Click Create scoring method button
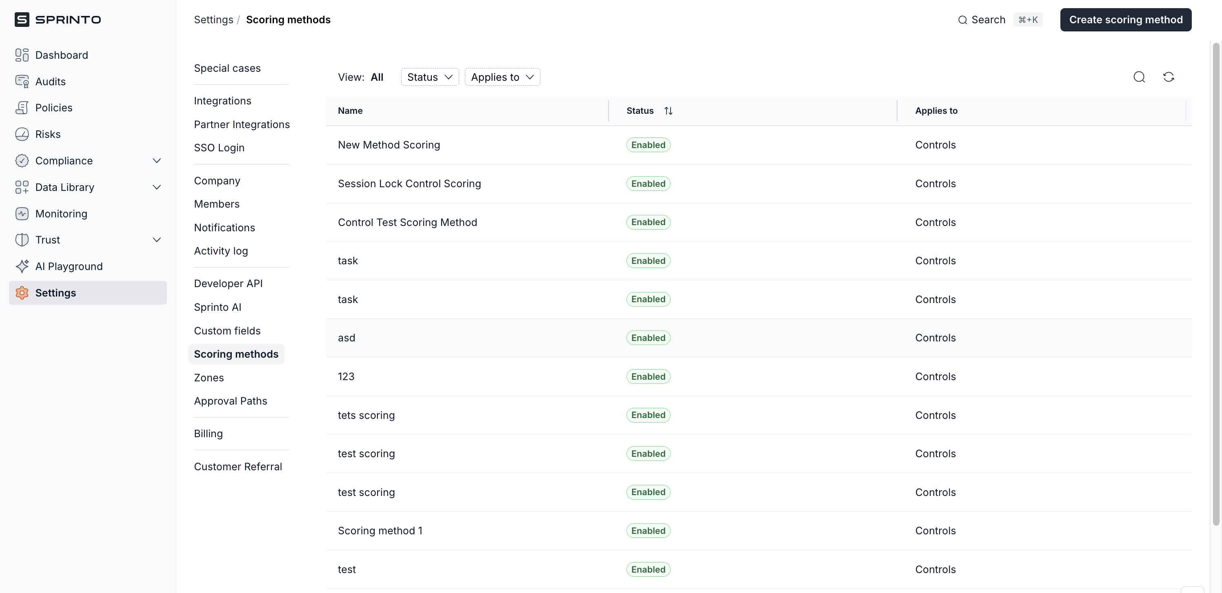Screen dimensions: 1222x593 pyautogui.click(x=1125, y=20)
